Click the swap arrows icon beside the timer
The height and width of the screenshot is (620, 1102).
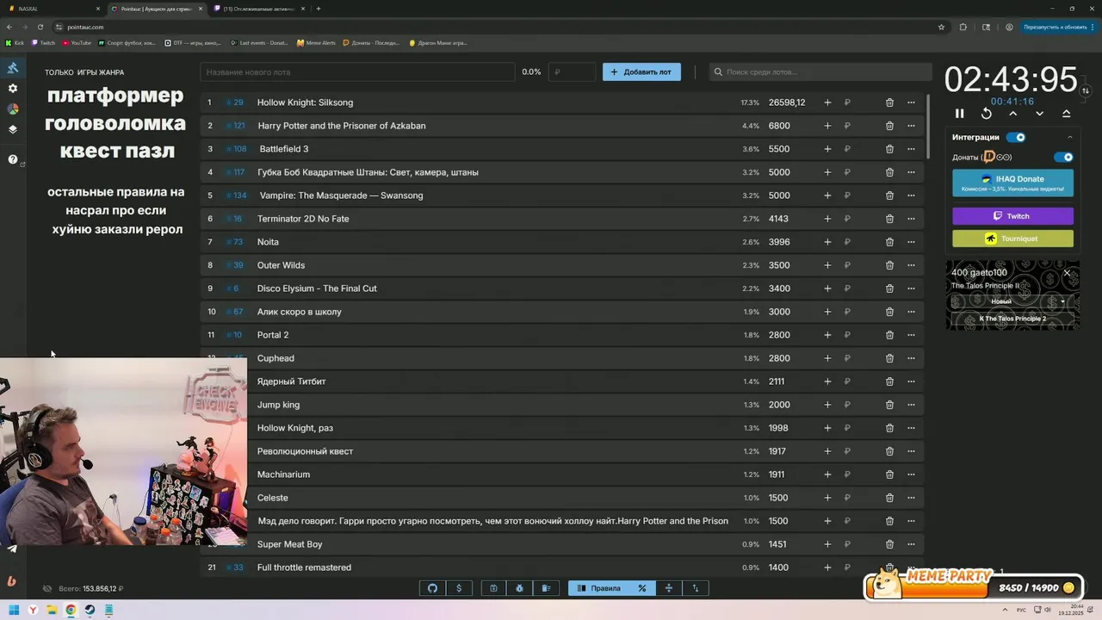pyautogui.click(x=1086, y=90)
